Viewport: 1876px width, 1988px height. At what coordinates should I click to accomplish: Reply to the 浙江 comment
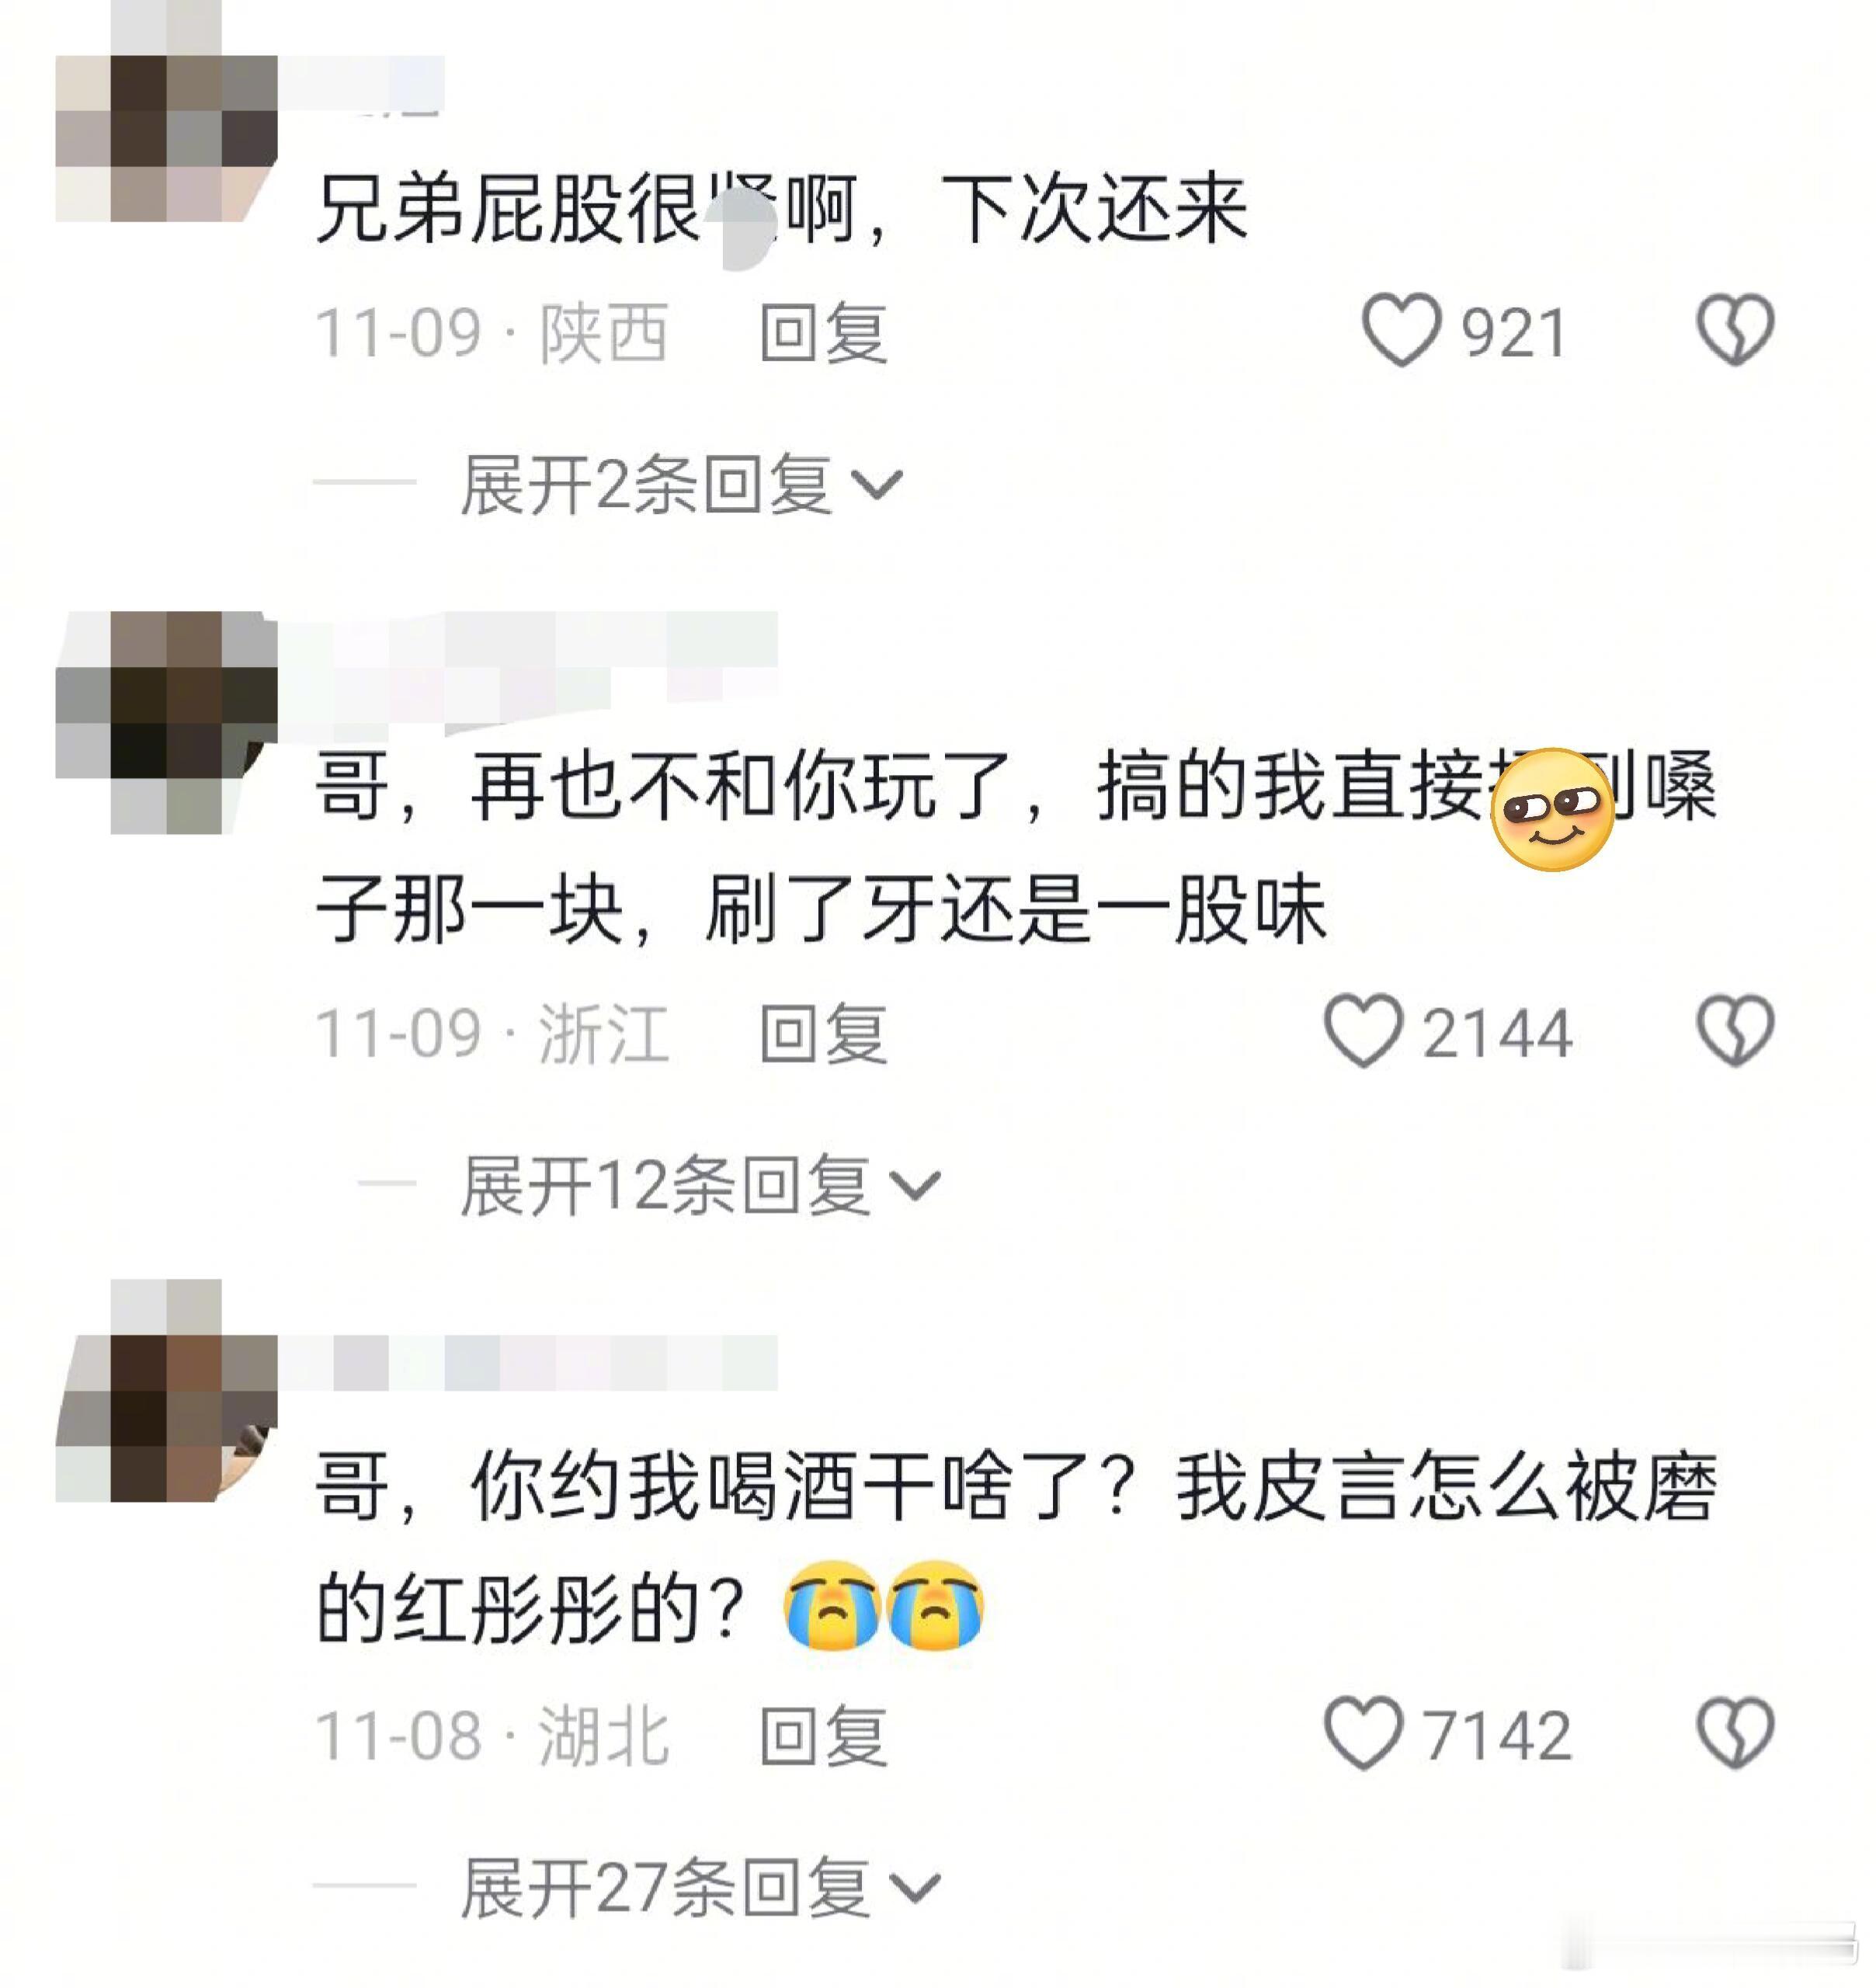[823, 1033]
